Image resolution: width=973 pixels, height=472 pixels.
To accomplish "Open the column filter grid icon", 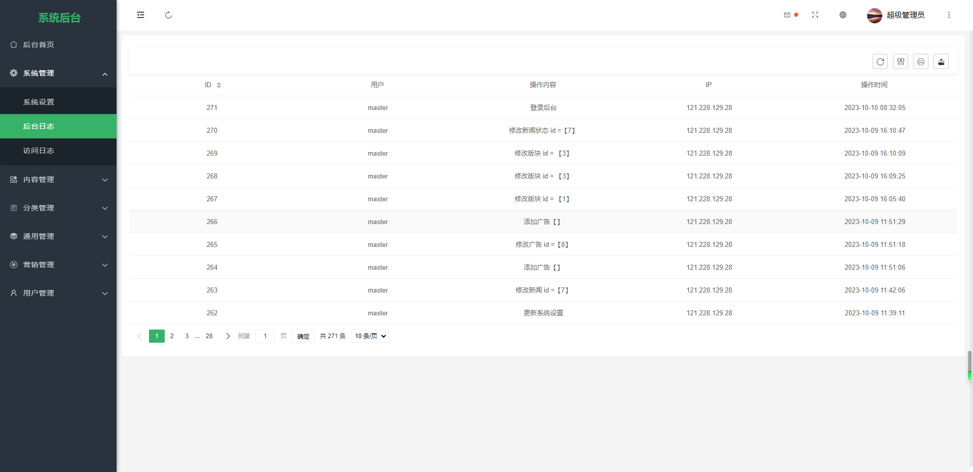I will (901, 61).
